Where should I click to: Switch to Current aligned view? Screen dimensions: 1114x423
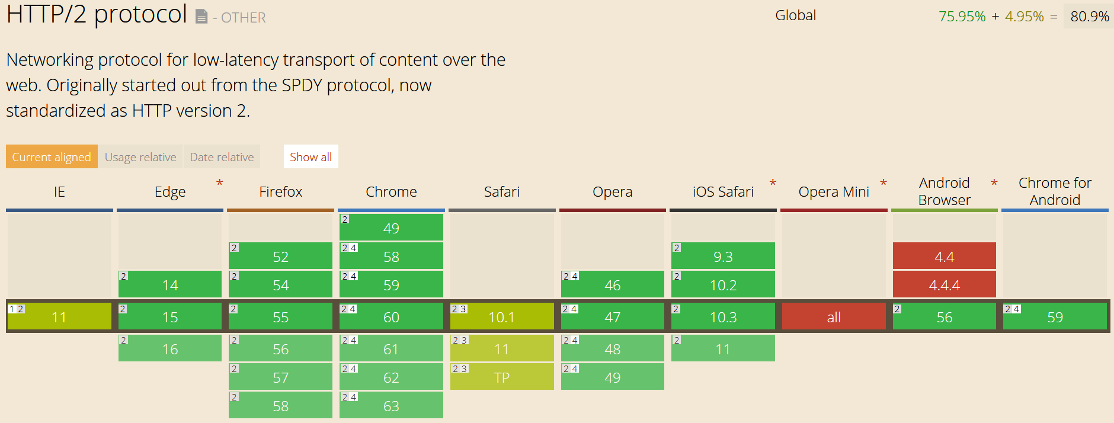click(x=52, y=157)
